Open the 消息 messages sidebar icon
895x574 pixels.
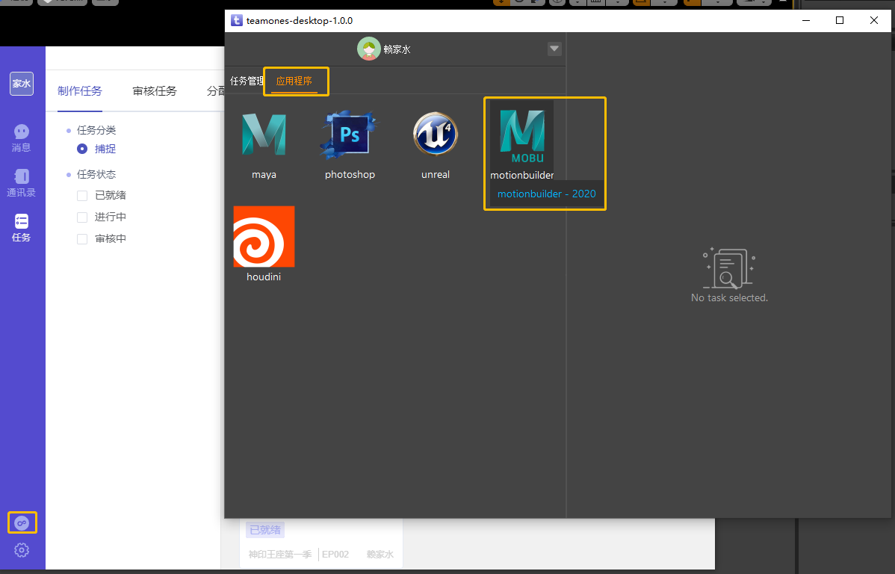point(22,138)
